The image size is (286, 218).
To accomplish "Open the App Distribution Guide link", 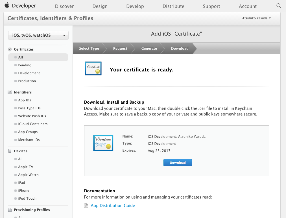I will [x=113, y=206].
